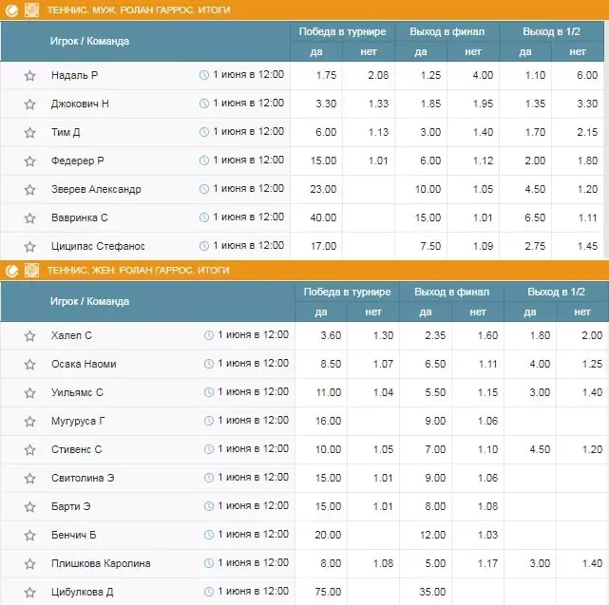Favorite Осака Наоми using the star
The height and width of the screenshot is (605, 609).
29,365
